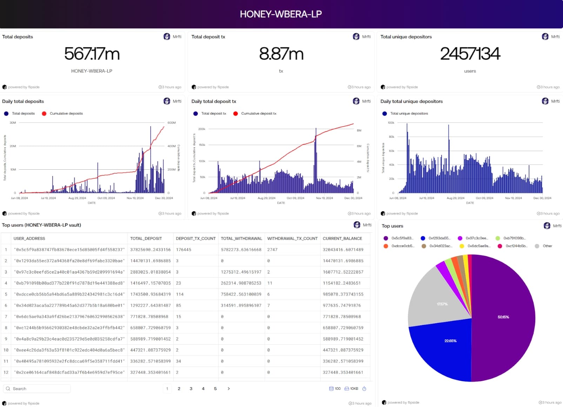
Task: Toggle 0x97c3c0ee pie legend entry
Action: pos(473,238)
